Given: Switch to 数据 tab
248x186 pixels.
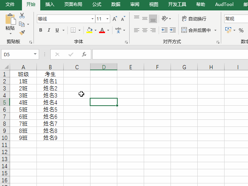Looking at the screenshot, I should point(115,4).
